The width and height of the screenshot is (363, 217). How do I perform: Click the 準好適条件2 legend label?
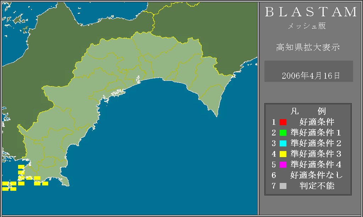[x=316, y=143]
